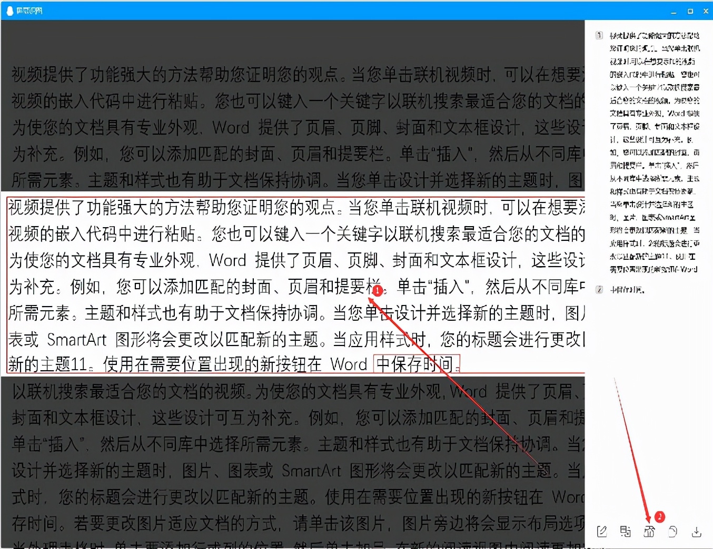Click the translate text icon

click(x=626, y=532)
